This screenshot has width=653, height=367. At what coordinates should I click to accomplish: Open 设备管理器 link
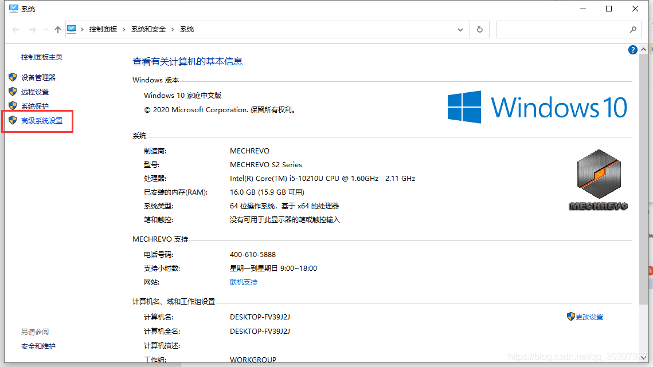[x=38, y=77]
